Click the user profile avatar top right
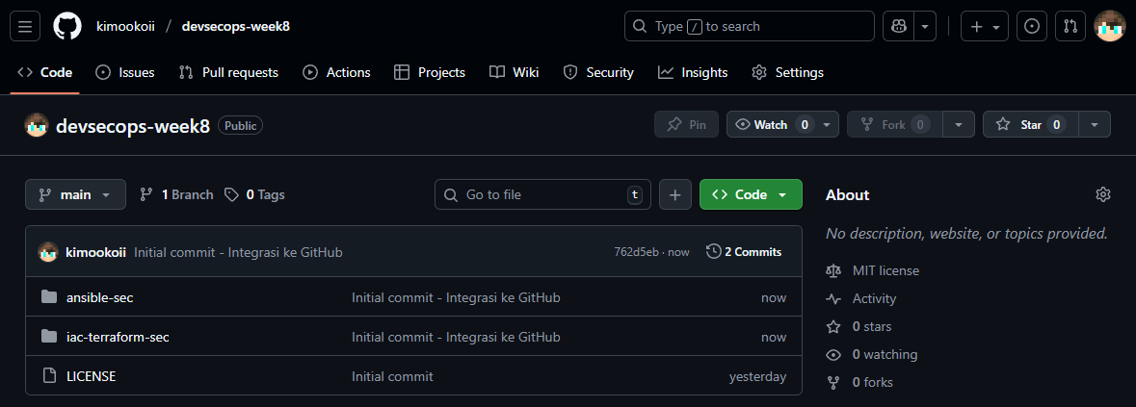Viewport: 1136px width, 407px height. 1109,26
